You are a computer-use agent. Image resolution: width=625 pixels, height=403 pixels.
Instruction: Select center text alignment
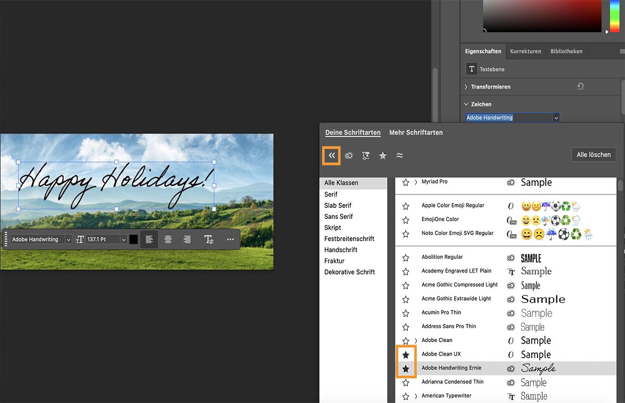168,239
